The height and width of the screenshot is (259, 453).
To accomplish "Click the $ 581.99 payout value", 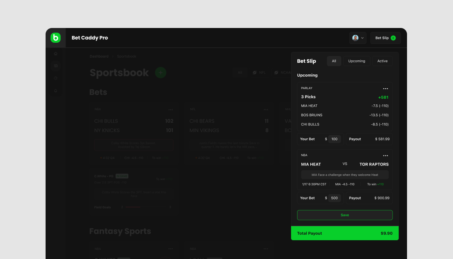I will tap(382, 139).
